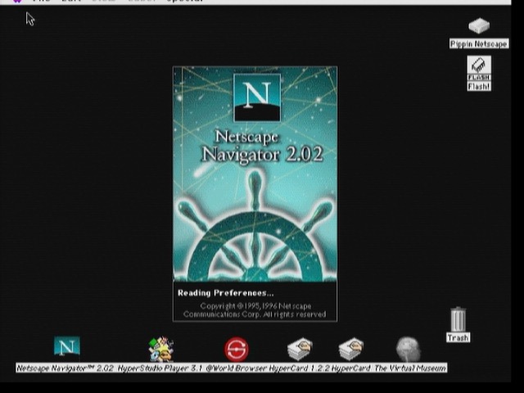Click the "Netscape Navigator™ 2.02" icon label
The image size is (524, 393).
[x=65, y=368]
